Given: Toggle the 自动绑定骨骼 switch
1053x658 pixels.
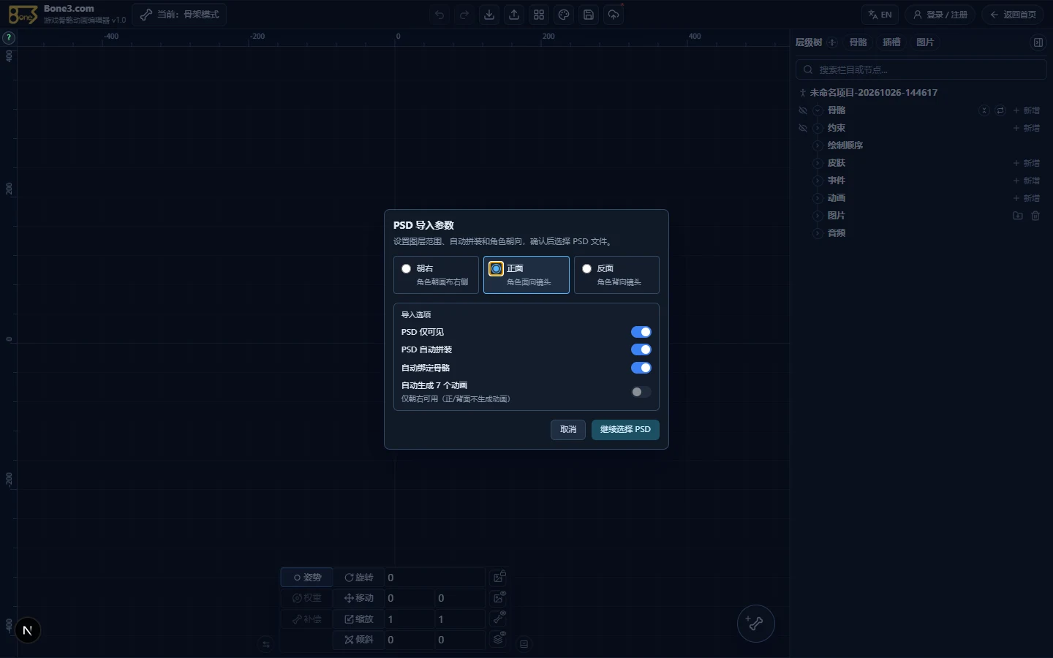Looking at the screenshot, I should click(641, 368).
